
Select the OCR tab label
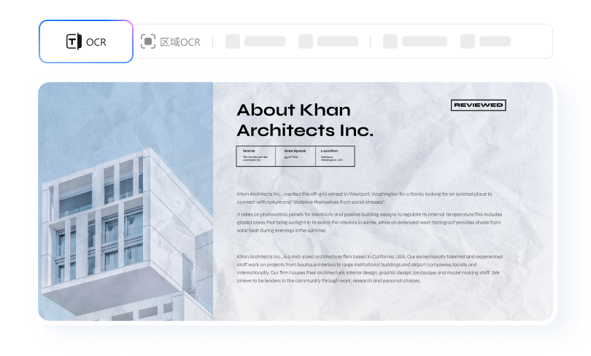pos(96,41)
